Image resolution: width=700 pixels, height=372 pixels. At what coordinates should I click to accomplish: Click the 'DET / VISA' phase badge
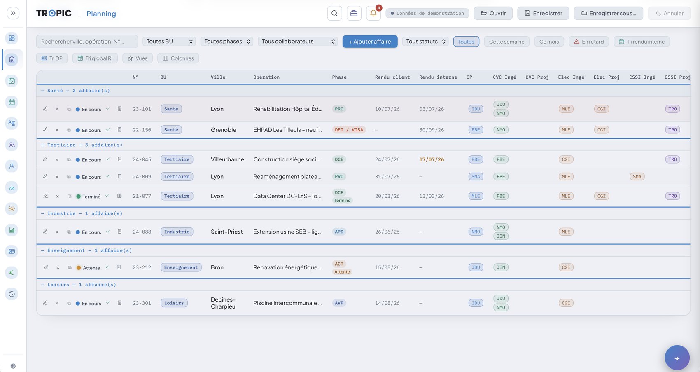[349, 130]
